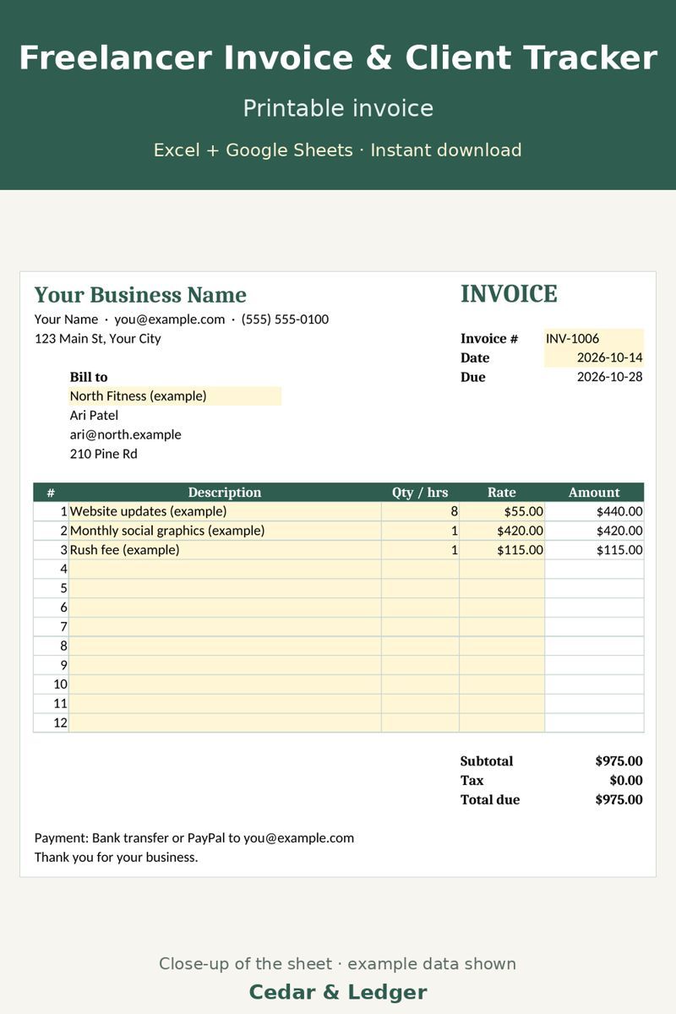Click the 'Bill to' label

(89, 377)
